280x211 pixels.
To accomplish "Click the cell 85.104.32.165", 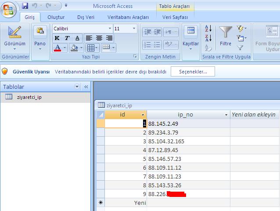I will coord(188,141).
